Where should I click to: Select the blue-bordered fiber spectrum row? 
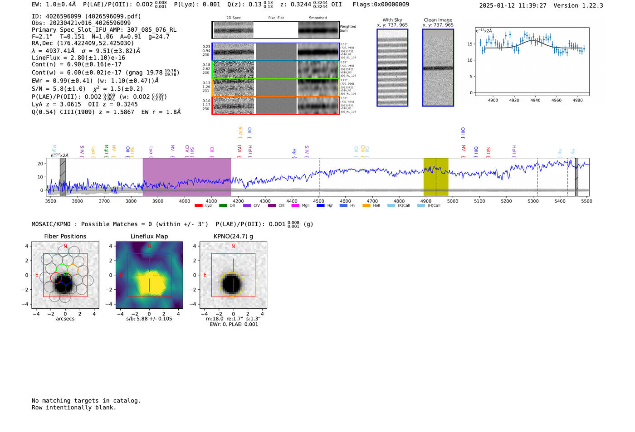click(x=276, y=52)
